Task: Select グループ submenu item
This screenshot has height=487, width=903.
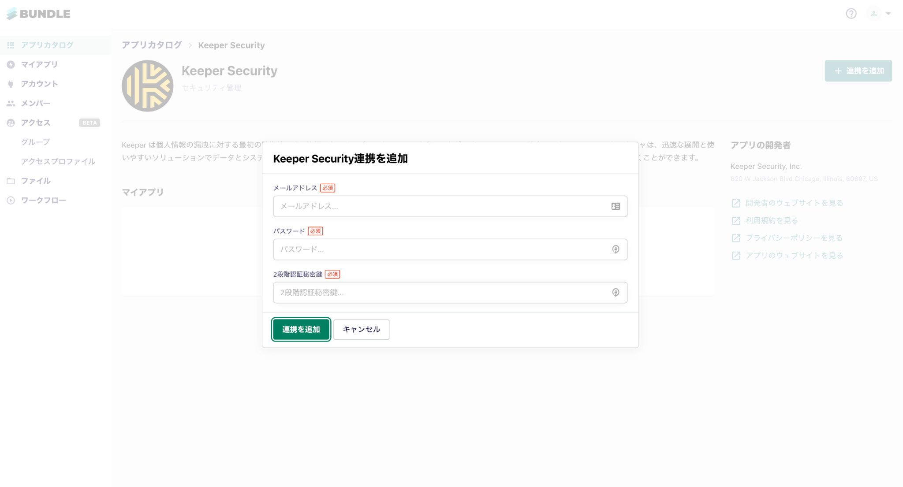Action: click(x=35, y=142)
